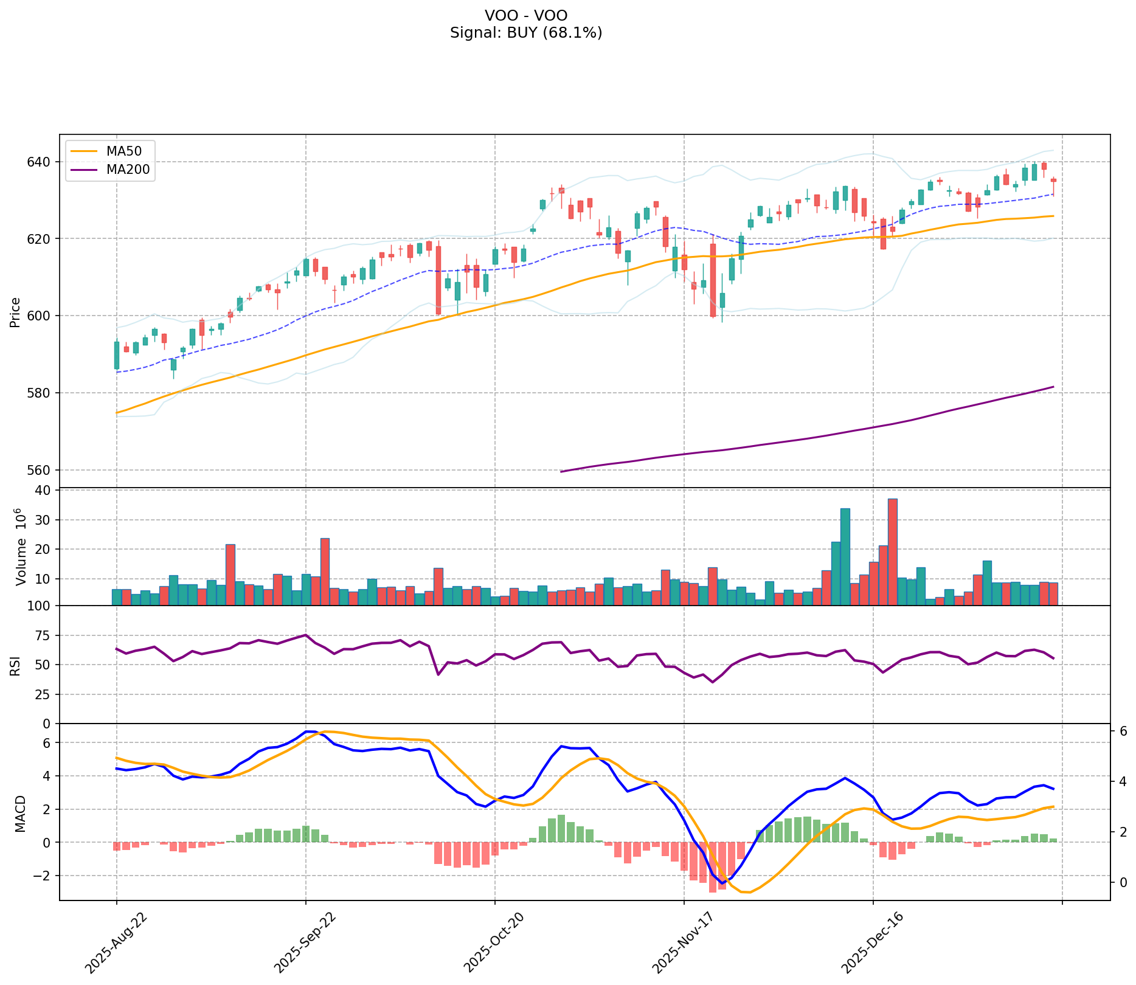This screenshot has height=985, width=1136.
Task: Click the tallest teal volume bar
Action: point(845,556)
